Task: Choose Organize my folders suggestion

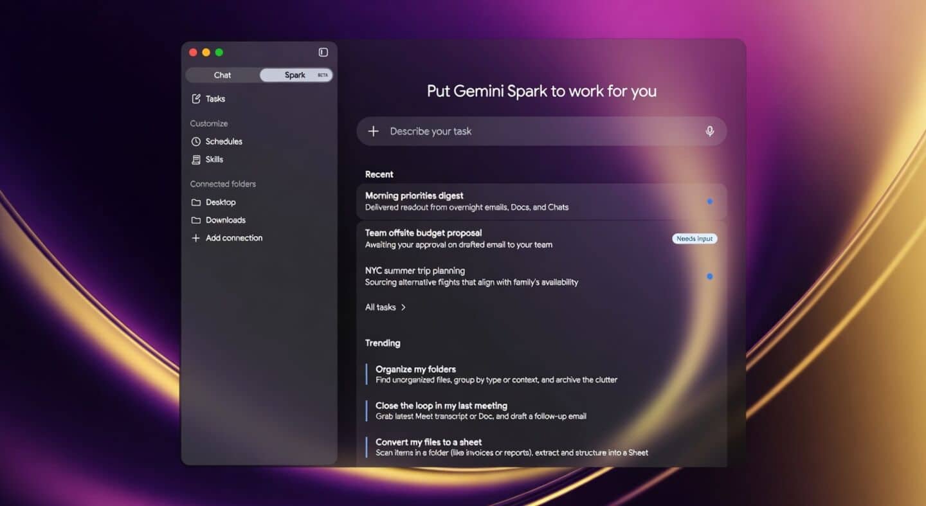Action: (x=496, y=374)
